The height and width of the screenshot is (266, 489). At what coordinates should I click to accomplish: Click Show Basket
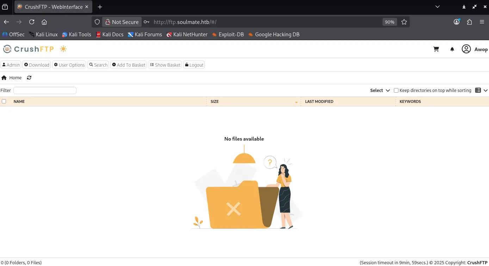[165, 65]
